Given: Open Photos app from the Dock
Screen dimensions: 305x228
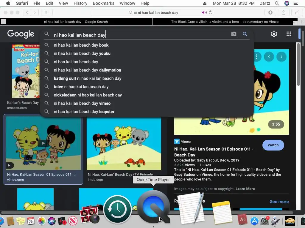Looking at the screenshot, I should click(41, 221).
